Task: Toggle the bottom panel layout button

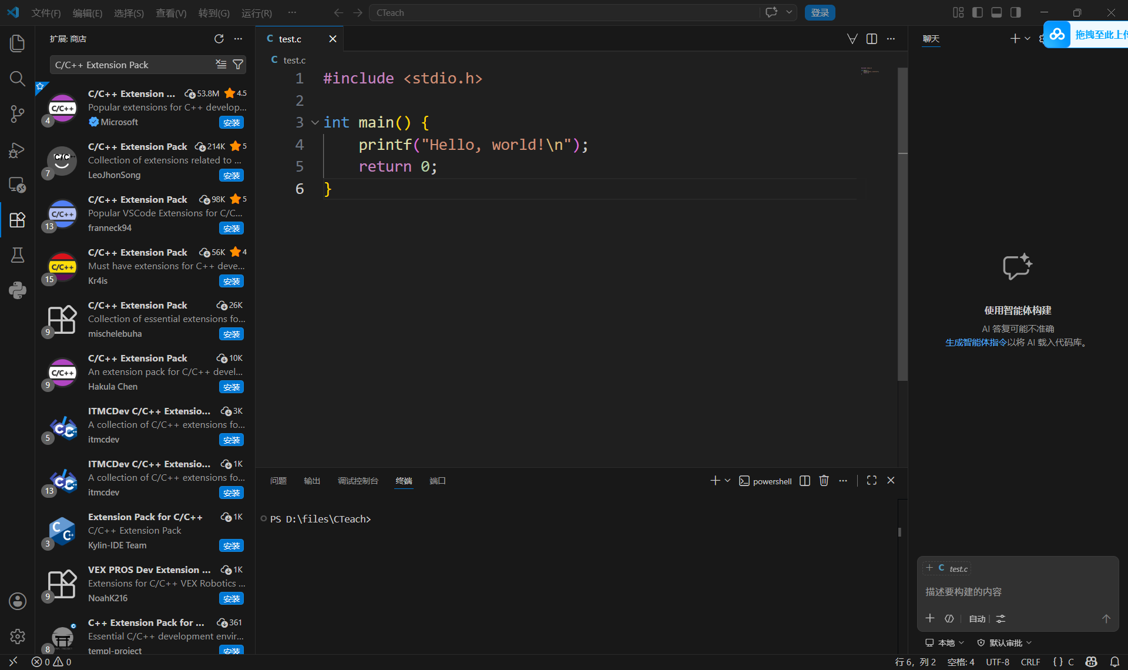Action: 996,12
